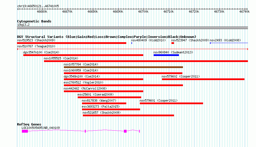256x147 pixels.
Task: Click the 46730k ruler tick label
Action: [219, 12]
